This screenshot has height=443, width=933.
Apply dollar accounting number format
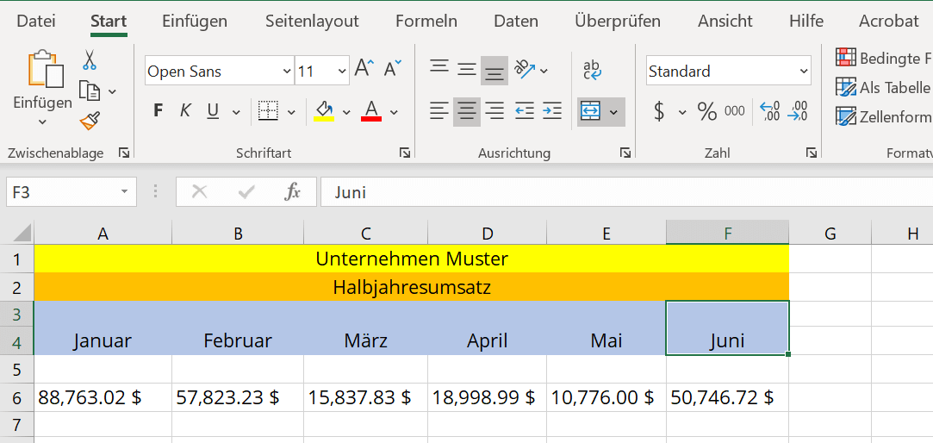tap(659, 111)
